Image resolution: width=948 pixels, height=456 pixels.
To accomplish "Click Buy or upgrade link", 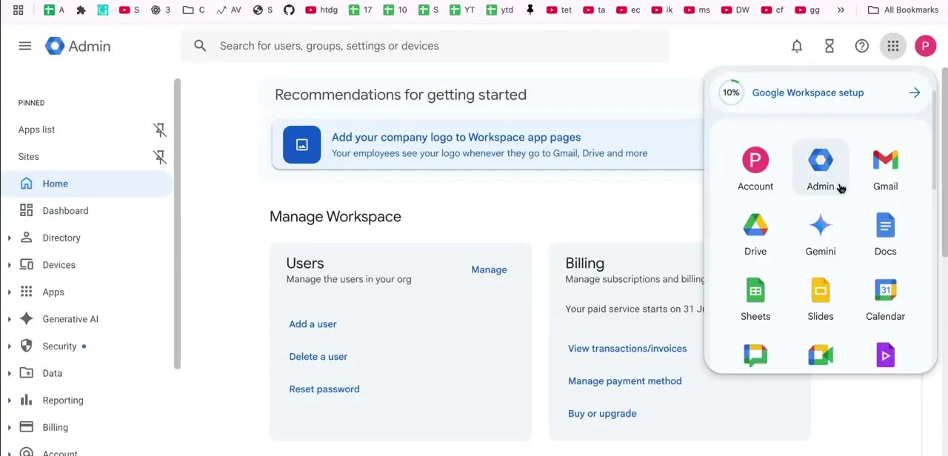I will pyautogui.click(x=602, y=414).
